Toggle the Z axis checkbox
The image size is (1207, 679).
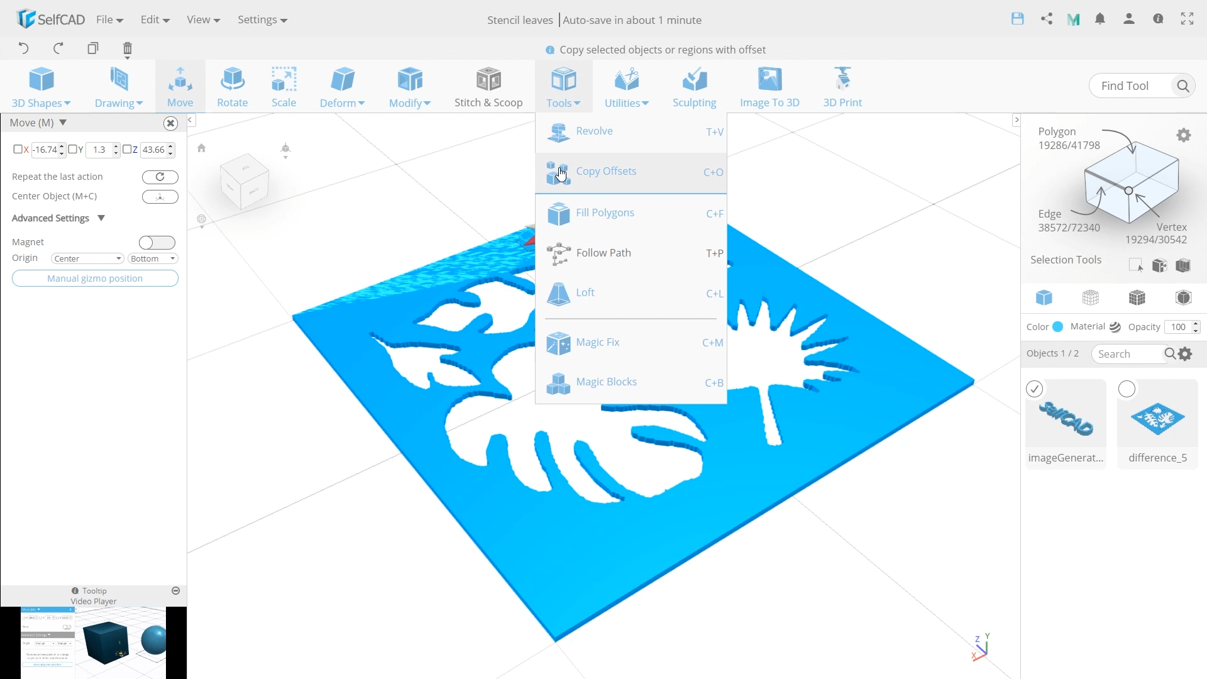(x=127, y=150)
